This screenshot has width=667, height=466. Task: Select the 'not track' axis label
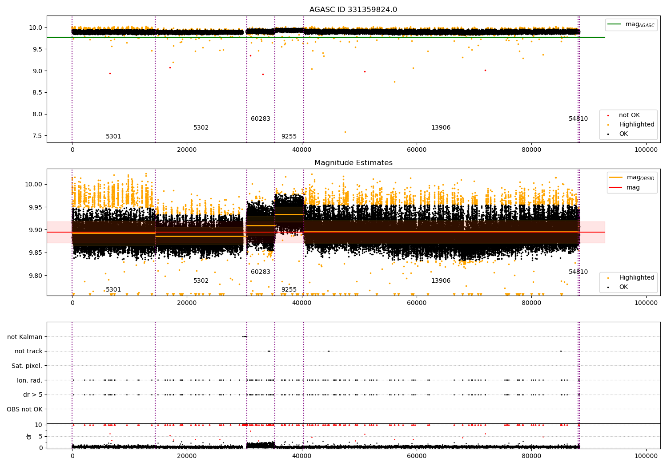28,351
